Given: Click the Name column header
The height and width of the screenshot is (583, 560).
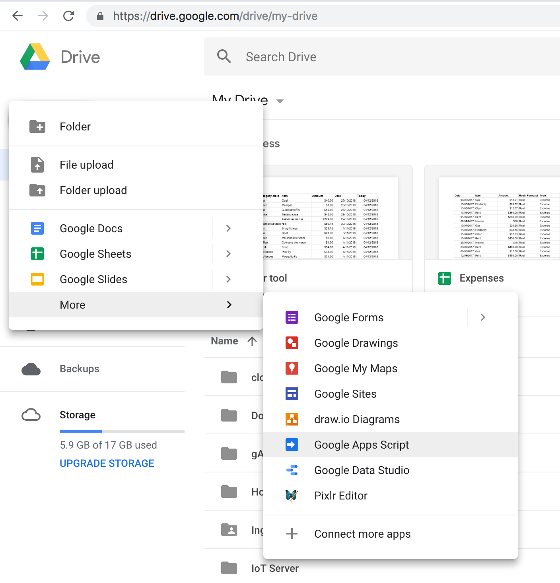Looking at the screenshot, I should 224,341.
